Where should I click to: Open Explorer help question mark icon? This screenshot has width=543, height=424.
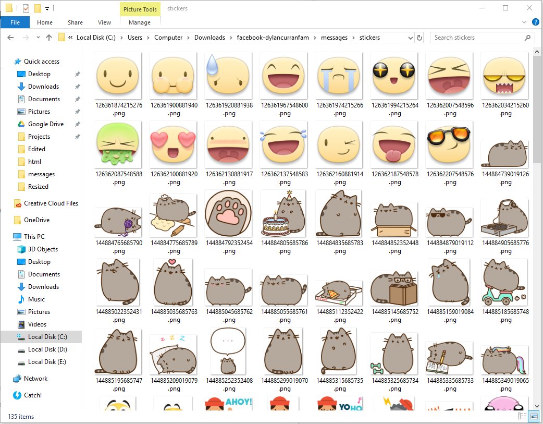tap(535, 22)
